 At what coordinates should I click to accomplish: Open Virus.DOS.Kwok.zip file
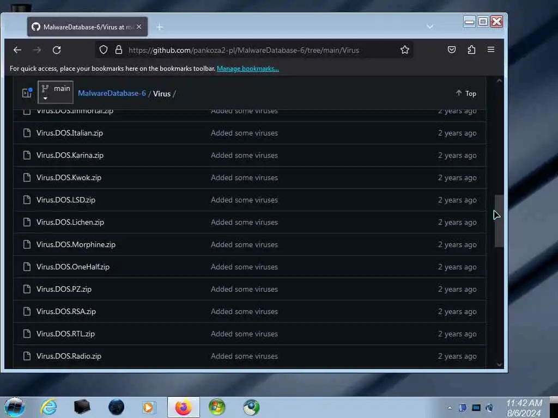click(69, 178)
